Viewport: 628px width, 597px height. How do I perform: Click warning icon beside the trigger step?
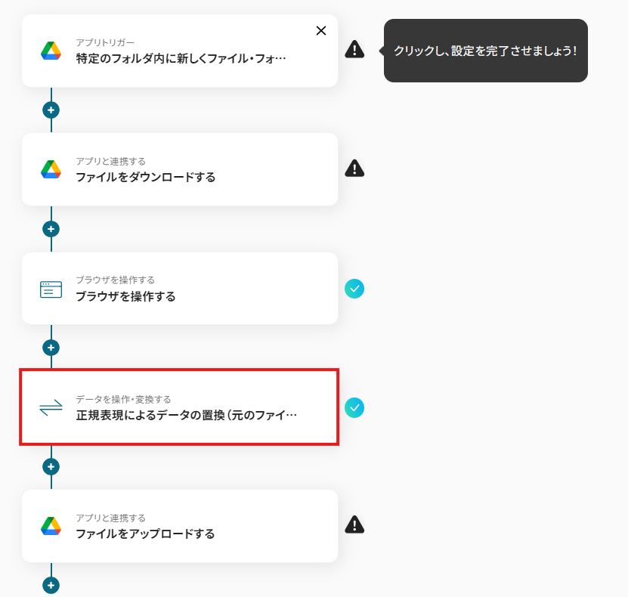click(x=354, y=49)
